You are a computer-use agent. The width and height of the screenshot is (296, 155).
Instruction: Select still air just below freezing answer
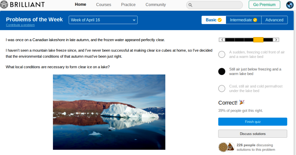222,72
